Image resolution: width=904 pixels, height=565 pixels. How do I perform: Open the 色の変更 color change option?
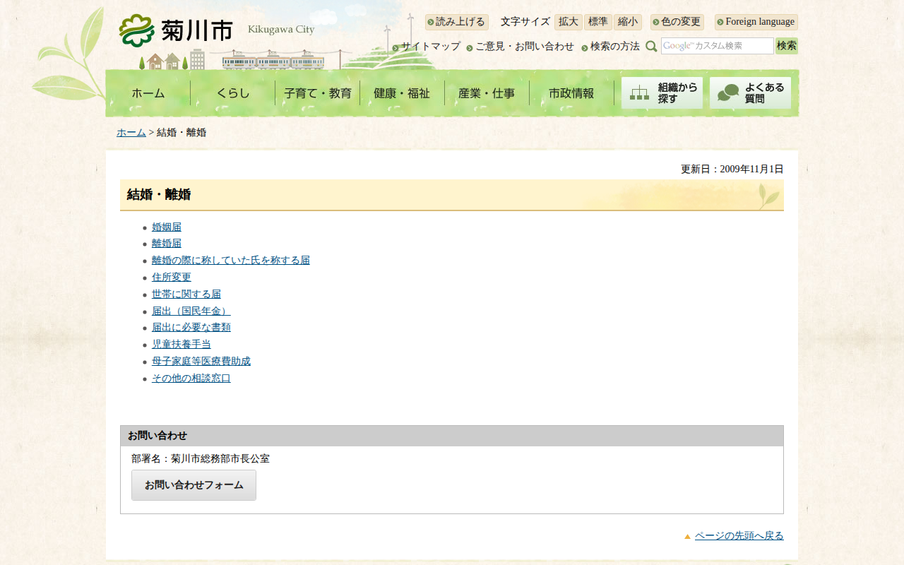pyautogui.click(x=677, y=22)
